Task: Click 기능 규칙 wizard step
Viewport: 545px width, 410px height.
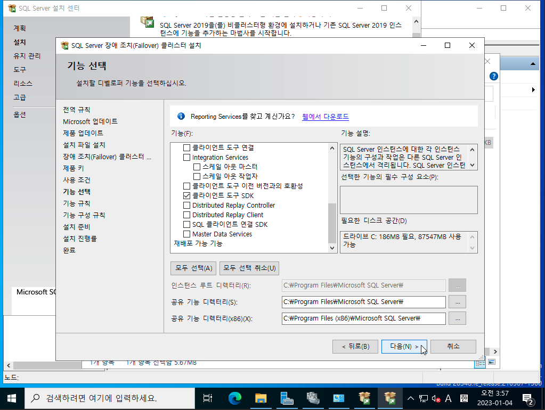Action: click(x=77, y=203)
